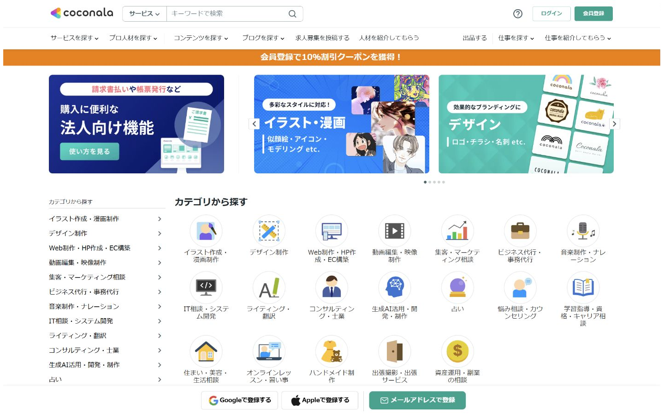Click the 会員登録 button

click(593, 14)
